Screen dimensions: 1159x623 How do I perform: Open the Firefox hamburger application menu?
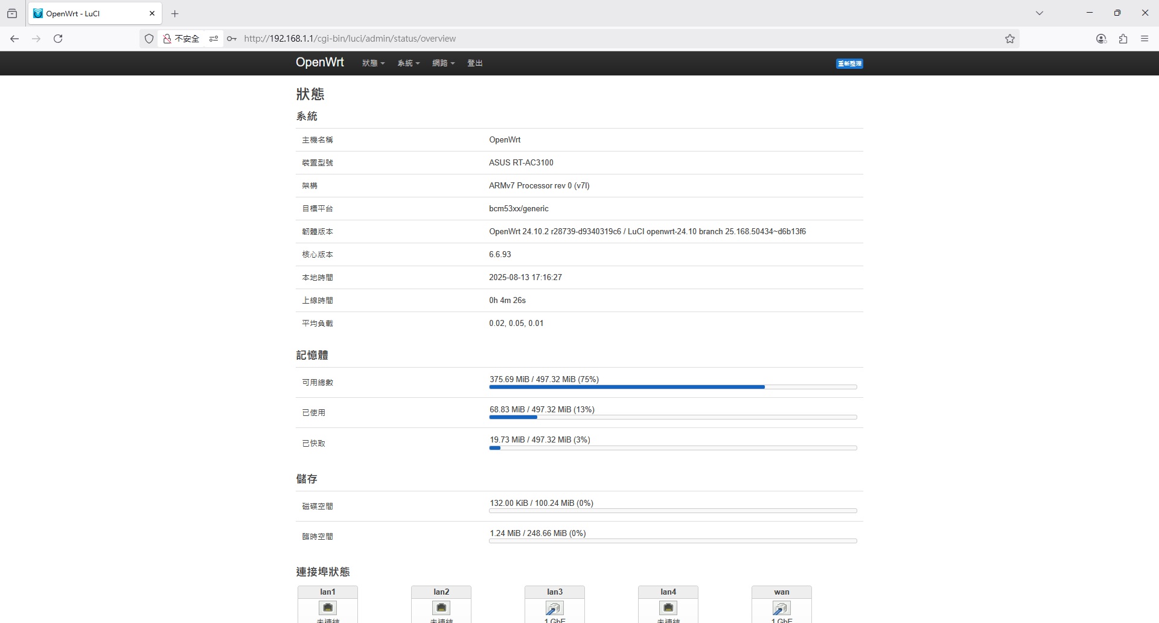pyautogui.click(x=1145, y=39)
